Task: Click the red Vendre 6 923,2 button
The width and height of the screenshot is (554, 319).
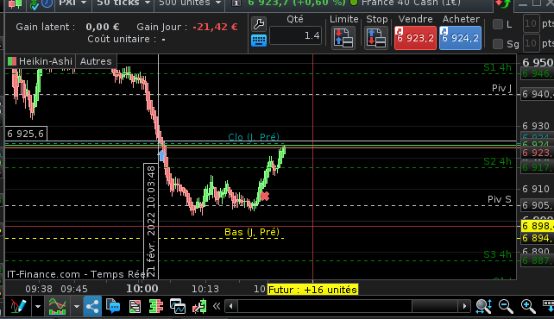Action: pos(415,37)
